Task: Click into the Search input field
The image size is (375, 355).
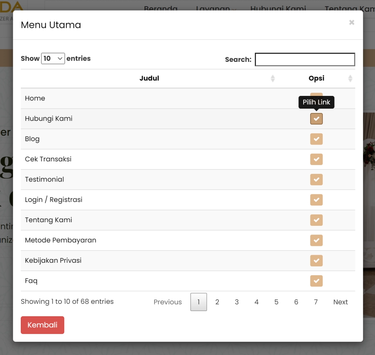Action: tap(305, 59)
